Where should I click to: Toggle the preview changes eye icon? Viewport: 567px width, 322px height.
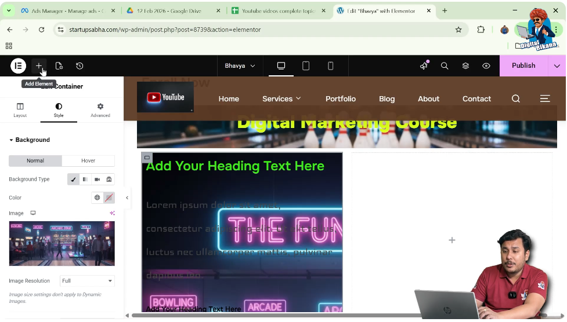(486, 65)
